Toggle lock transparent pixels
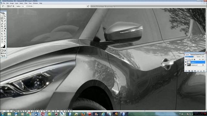The image size is (207, 116). click(189, 59)
